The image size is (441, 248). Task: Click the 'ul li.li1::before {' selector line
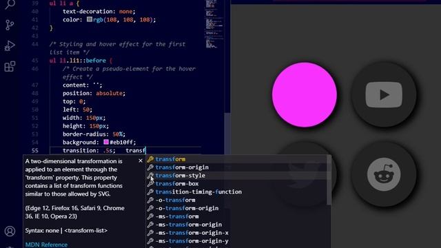click(x=81, y=61)
